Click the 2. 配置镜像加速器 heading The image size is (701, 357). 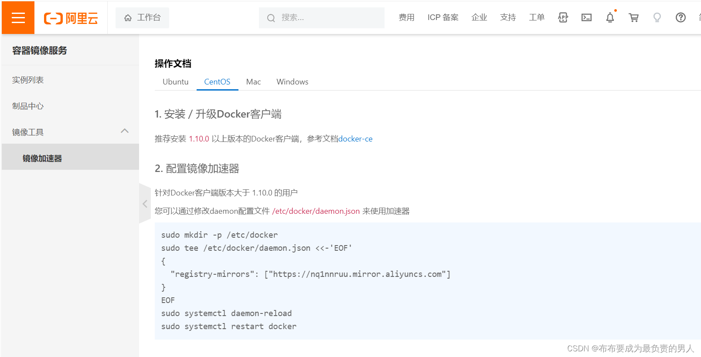point(197,168)
